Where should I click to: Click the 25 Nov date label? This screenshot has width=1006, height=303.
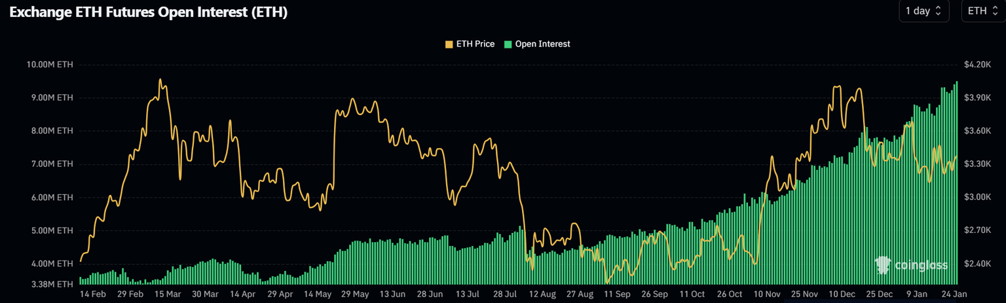805,294
